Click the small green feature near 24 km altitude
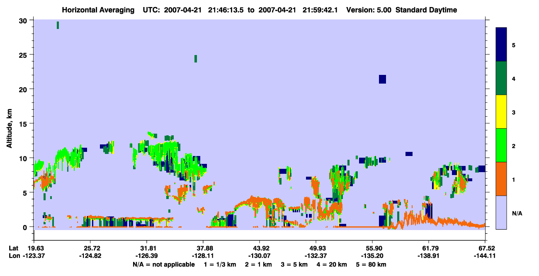Viewport: 539px width, 276px height. point(196,59)
